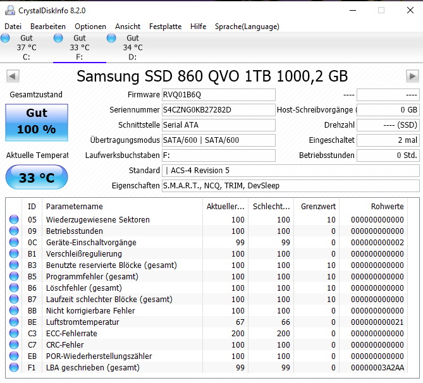423x383 pixels.
Task: Open the Sprache(Language) menu
Action: [247, 27]
